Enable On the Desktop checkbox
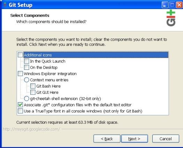 click(26, 67)
